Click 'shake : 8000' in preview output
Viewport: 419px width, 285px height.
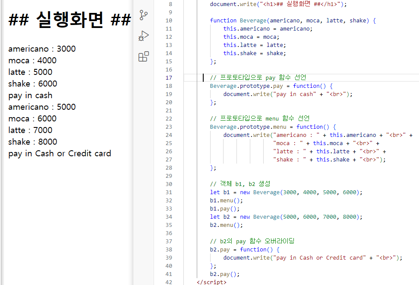[33, 142]
